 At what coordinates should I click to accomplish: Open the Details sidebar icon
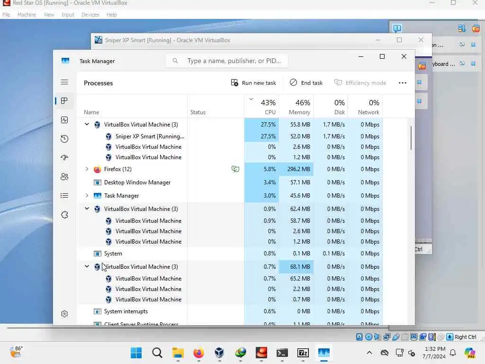click(64, 196)
